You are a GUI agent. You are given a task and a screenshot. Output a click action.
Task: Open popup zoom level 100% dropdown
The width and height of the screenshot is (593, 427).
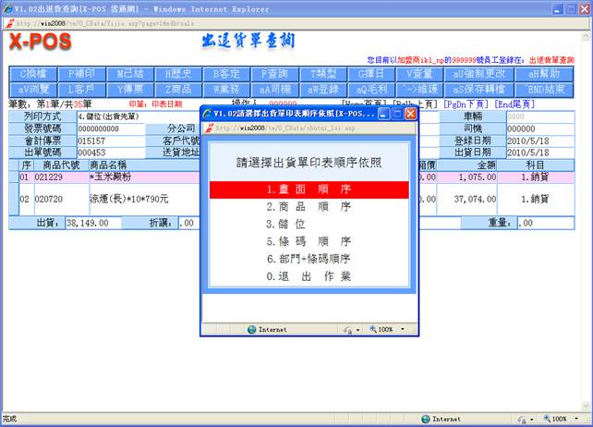(x=387, y=329)
